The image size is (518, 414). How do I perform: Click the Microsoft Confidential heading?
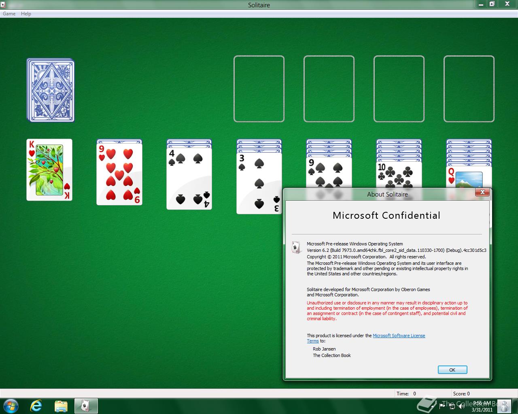pos(386,215)
